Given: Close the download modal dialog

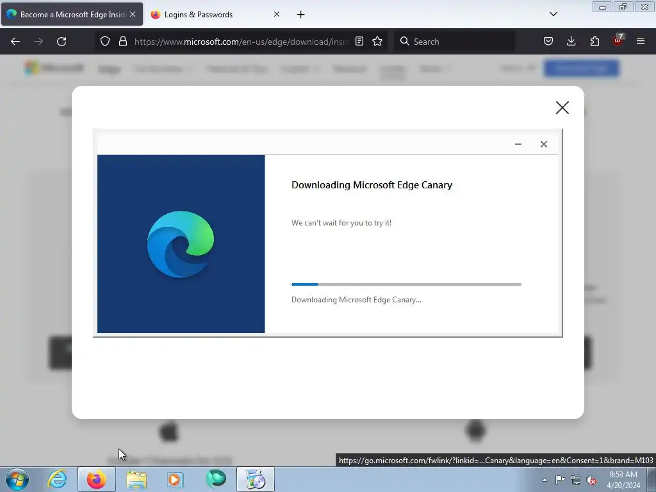Looking at the screenshot, I should [562, 108].
